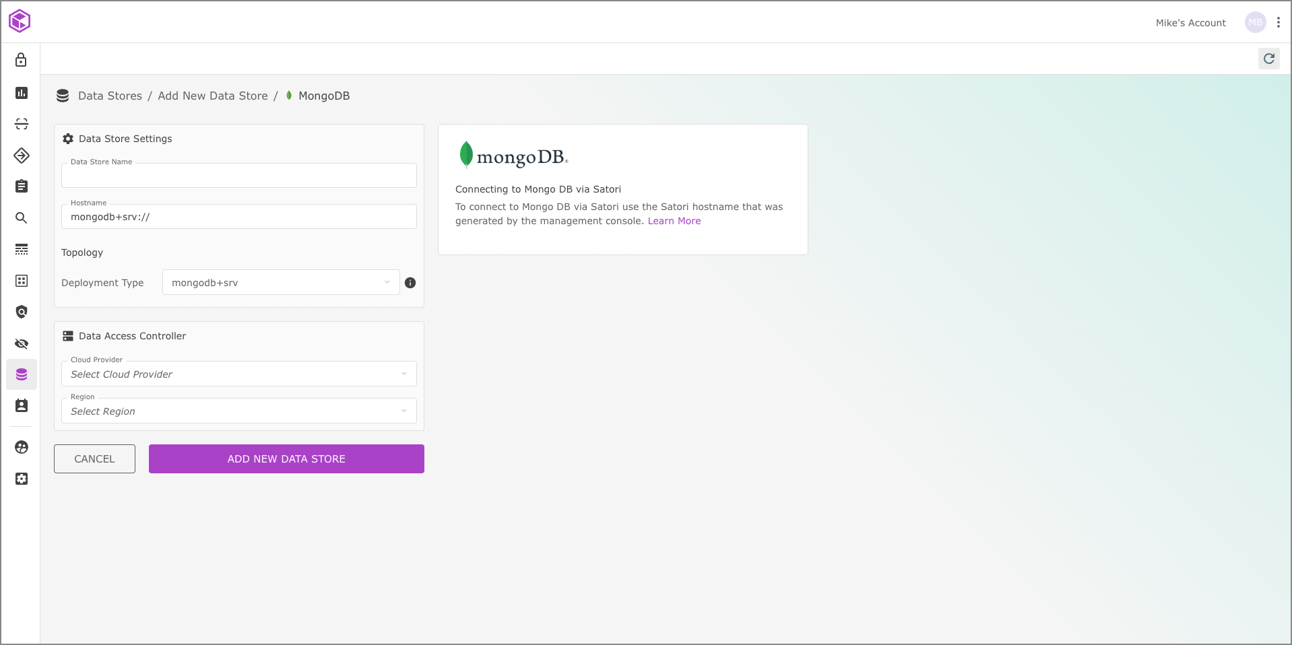Click the shield search icon in sidebar

point(22,312)
